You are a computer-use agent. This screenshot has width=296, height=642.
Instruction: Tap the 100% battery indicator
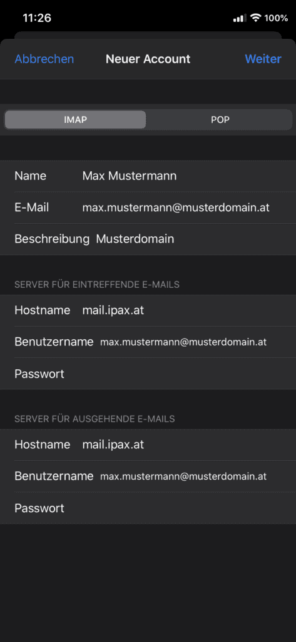coord(276,18)
